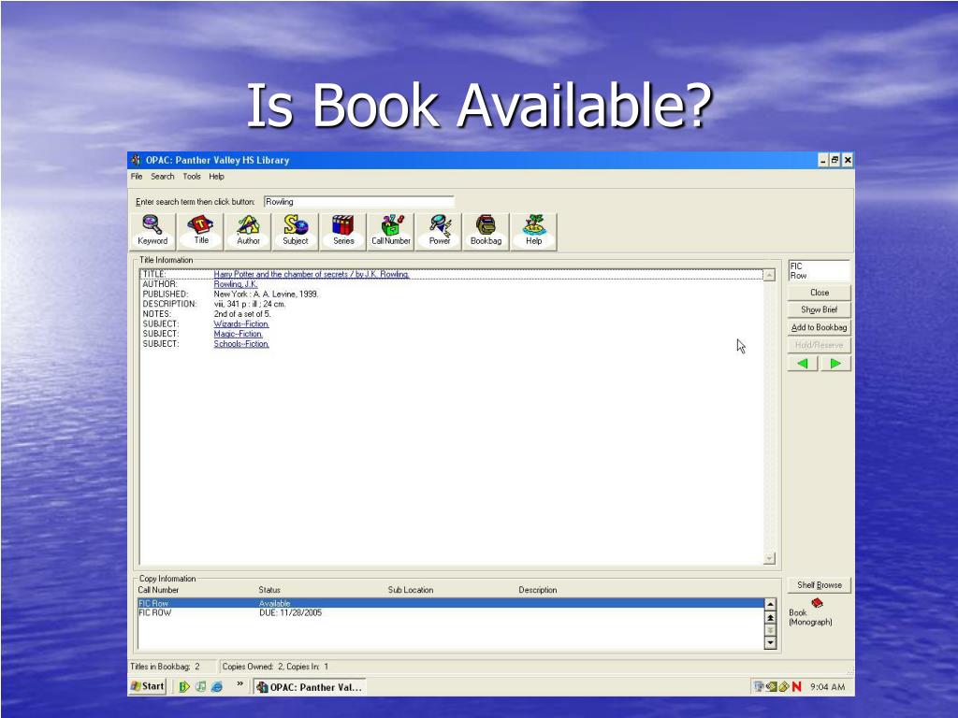Image resolution: width=958 pixels, height=718 pixels.
Task: Expand hidden quick launch items with the » chevron
Action: [x=240, y=684]
